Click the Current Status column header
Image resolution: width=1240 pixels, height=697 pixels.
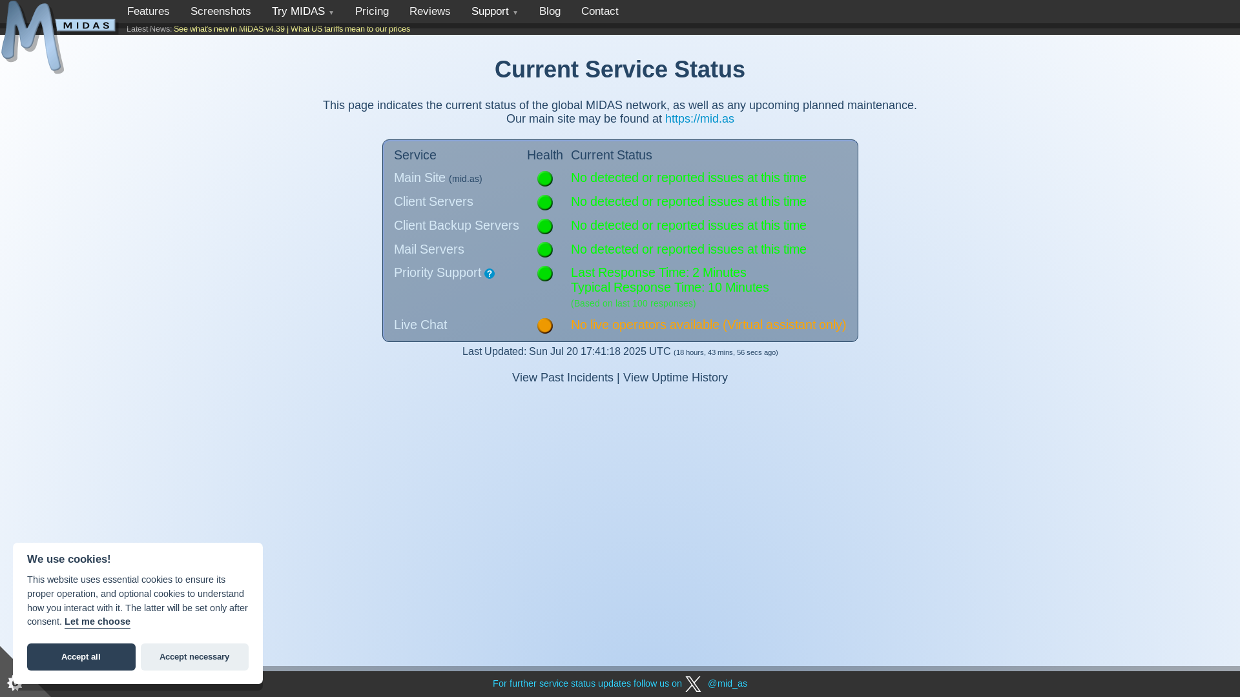click(611, 155)
